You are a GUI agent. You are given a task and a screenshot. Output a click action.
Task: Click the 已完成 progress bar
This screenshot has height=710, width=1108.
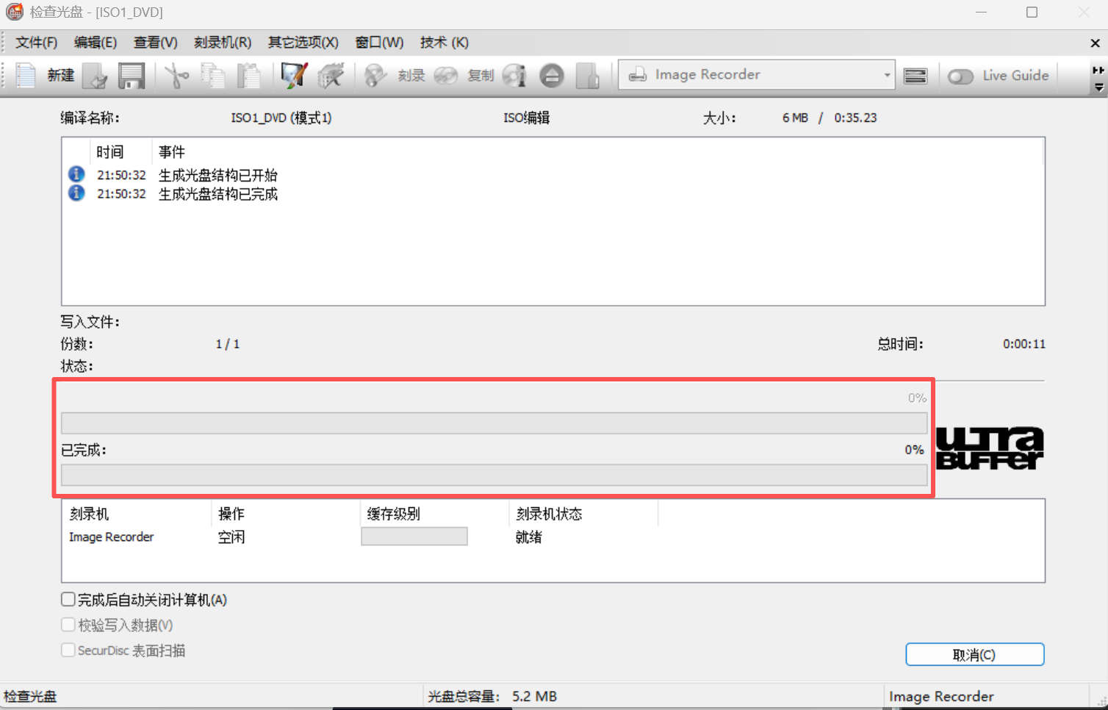[494, 475]
